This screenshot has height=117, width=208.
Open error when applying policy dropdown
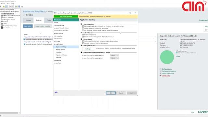(x=114, y=55)
